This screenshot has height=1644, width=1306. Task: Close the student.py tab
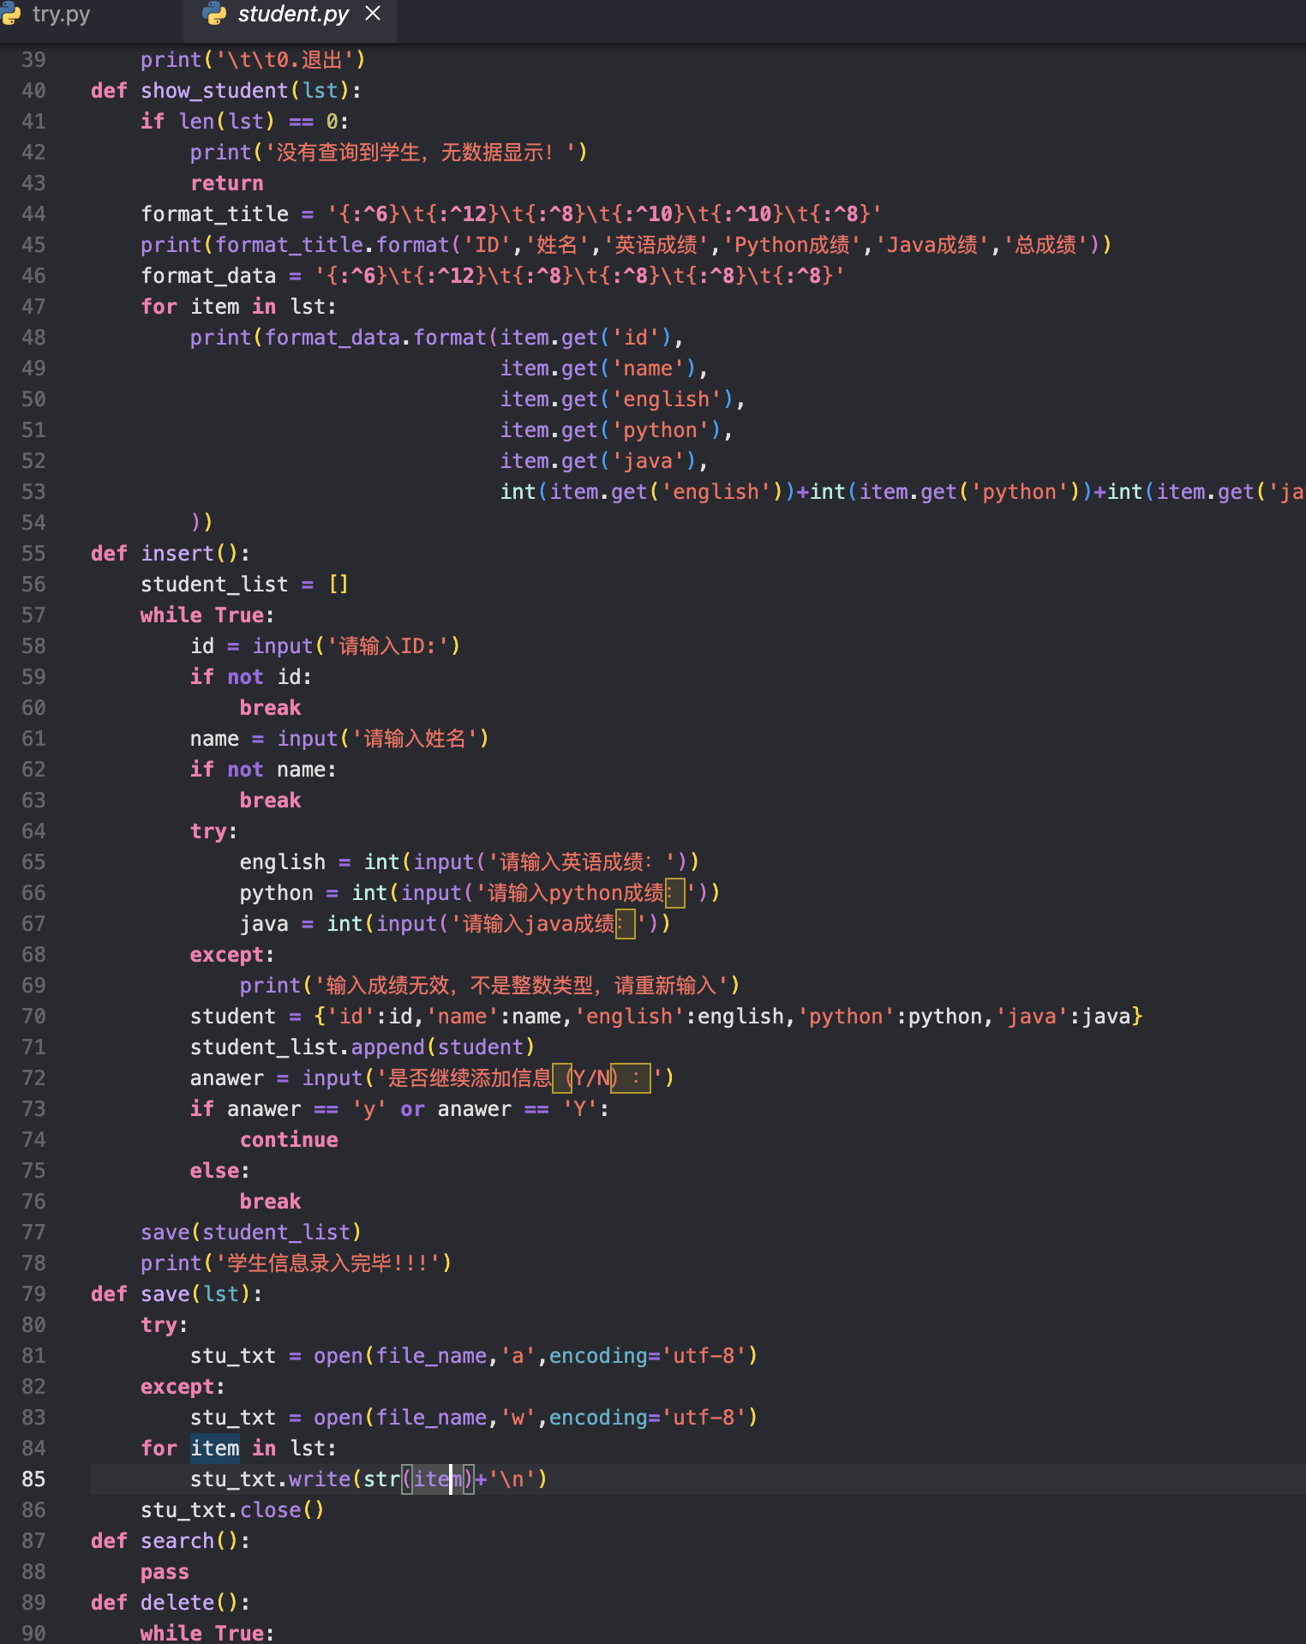coord(373,13)
